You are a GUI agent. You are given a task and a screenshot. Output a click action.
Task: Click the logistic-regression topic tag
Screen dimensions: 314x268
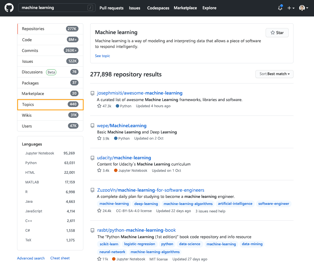pyautogui.click(x=139, y=244)
